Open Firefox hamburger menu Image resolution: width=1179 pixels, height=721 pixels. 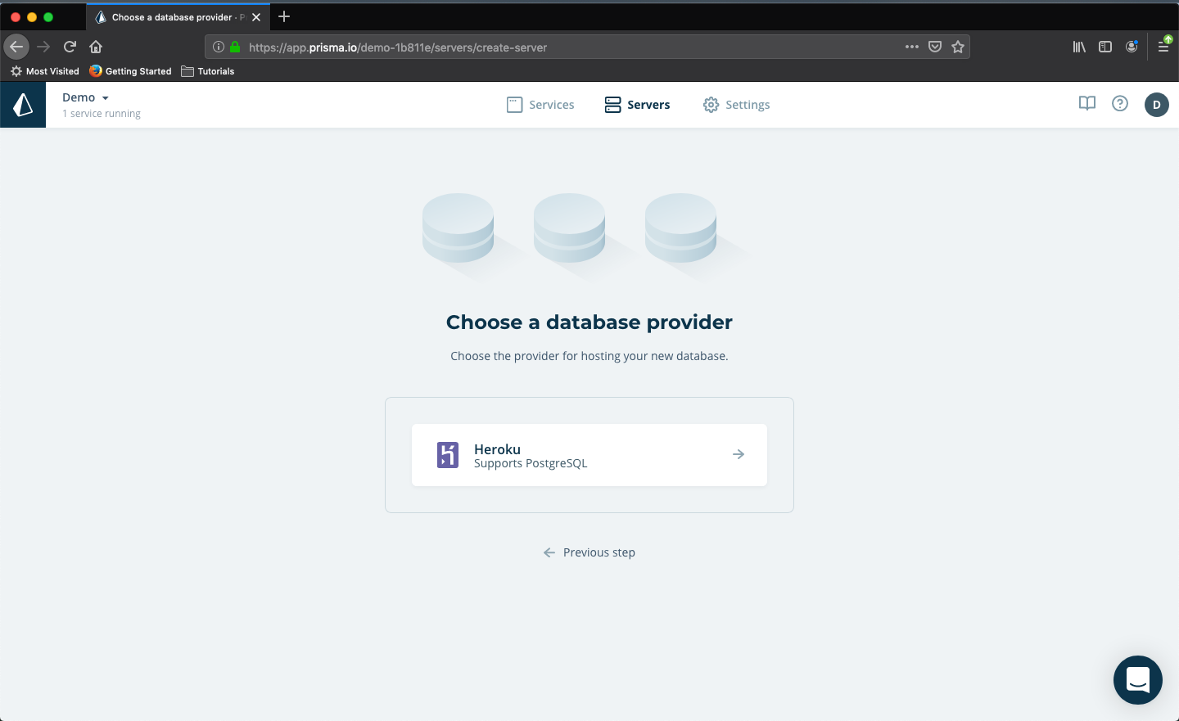coord(1163,47)
